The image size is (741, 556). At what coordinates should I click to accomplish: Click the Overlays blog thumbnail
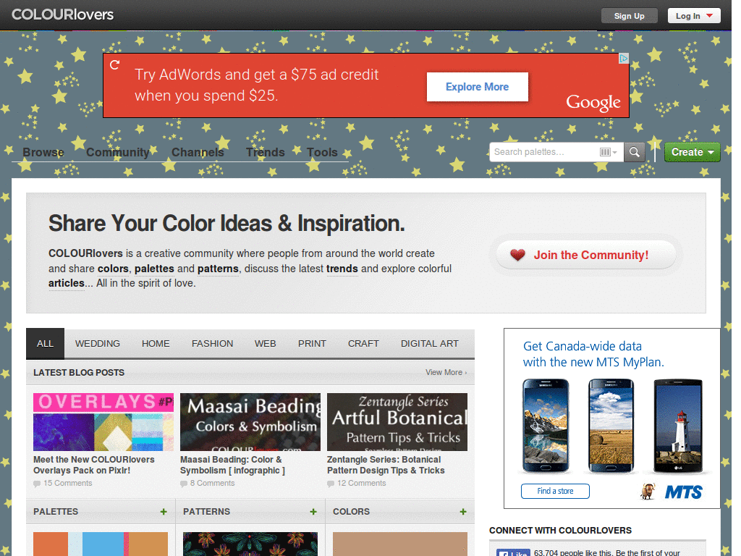(103, 422)
